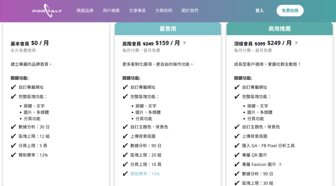
Task: Select the 最實用 plan header
Action: (x=168, y=29)
